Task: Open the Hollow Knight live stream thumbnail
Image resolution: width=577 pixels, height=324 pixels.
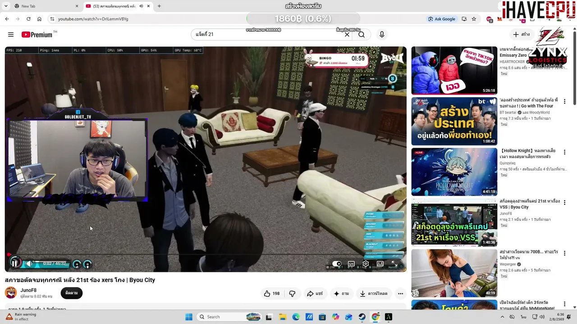Action: (454, 172)
